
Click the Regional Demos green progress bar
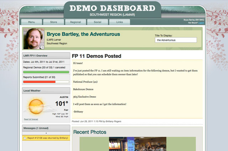click(46, 72)
